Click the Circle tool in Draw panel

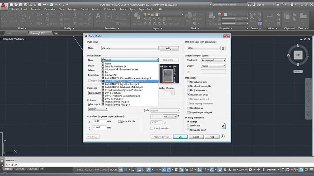(x=23, y=17)
